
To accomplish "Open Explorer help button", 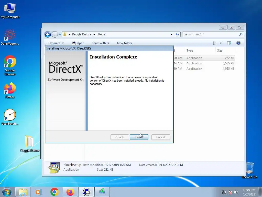I will click(x=238, y=43).
